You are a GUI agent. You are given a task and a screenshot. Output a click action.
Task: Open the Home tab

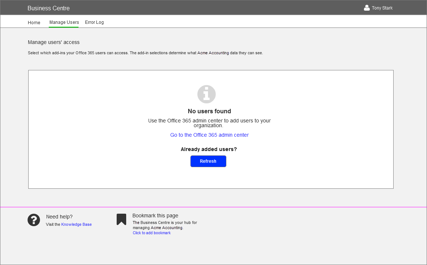(x=34, y=23)
